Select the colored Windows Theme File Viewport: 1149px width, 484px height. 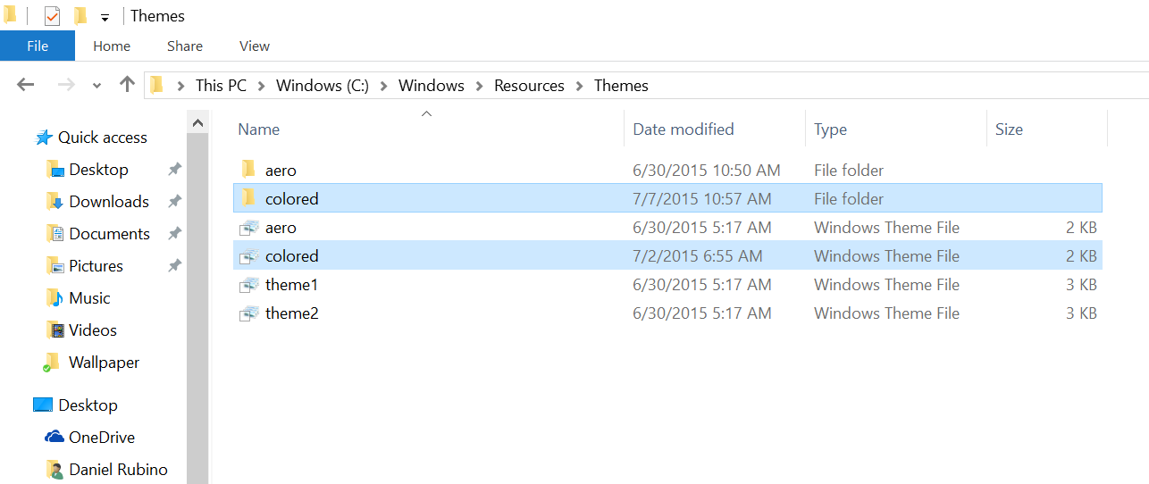click(x=667, y=256)
